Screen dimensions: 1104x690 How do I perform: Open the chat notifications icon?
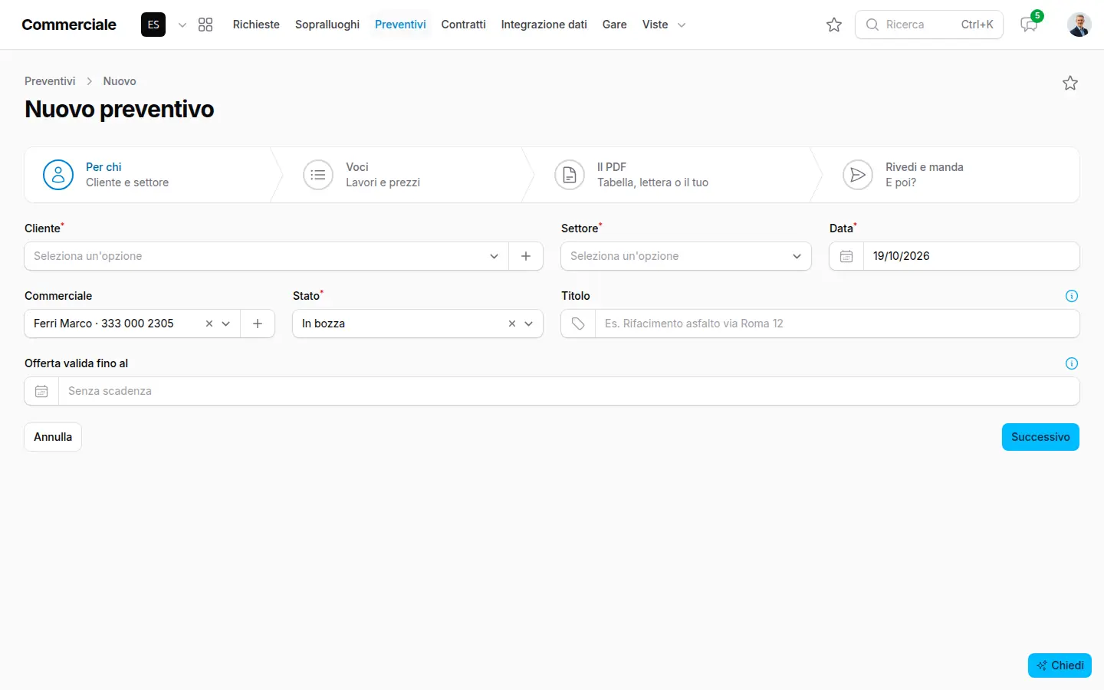1030,25
